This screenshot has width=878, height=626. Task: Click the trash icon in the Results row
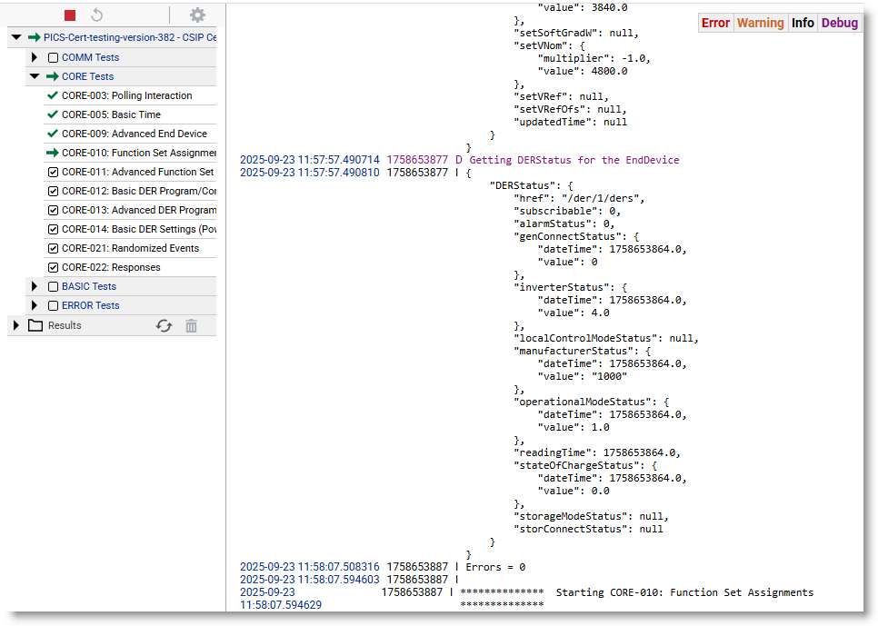[191, 325]
